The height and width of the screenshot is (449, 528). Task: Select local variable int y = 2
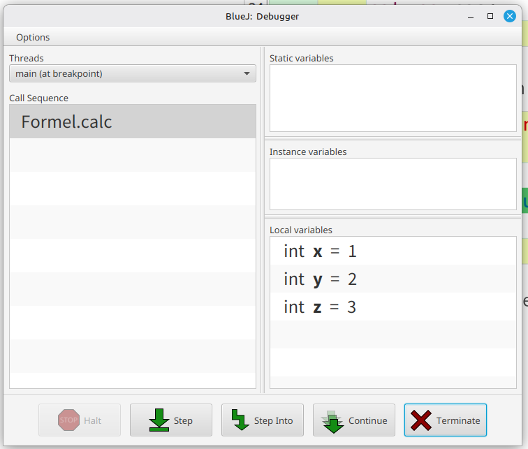[320, 279]
